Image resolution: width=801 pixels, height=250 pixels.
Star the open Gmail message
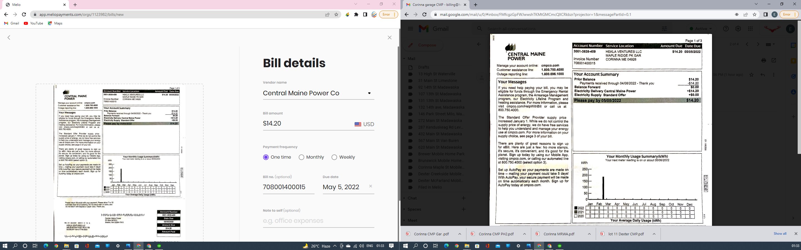pos(751,75)
